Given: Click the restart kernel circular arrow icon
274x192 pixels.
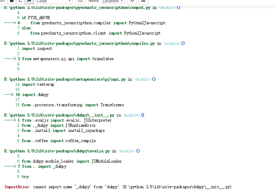Looking at the screenshot, I should click(x=20, y=1).
